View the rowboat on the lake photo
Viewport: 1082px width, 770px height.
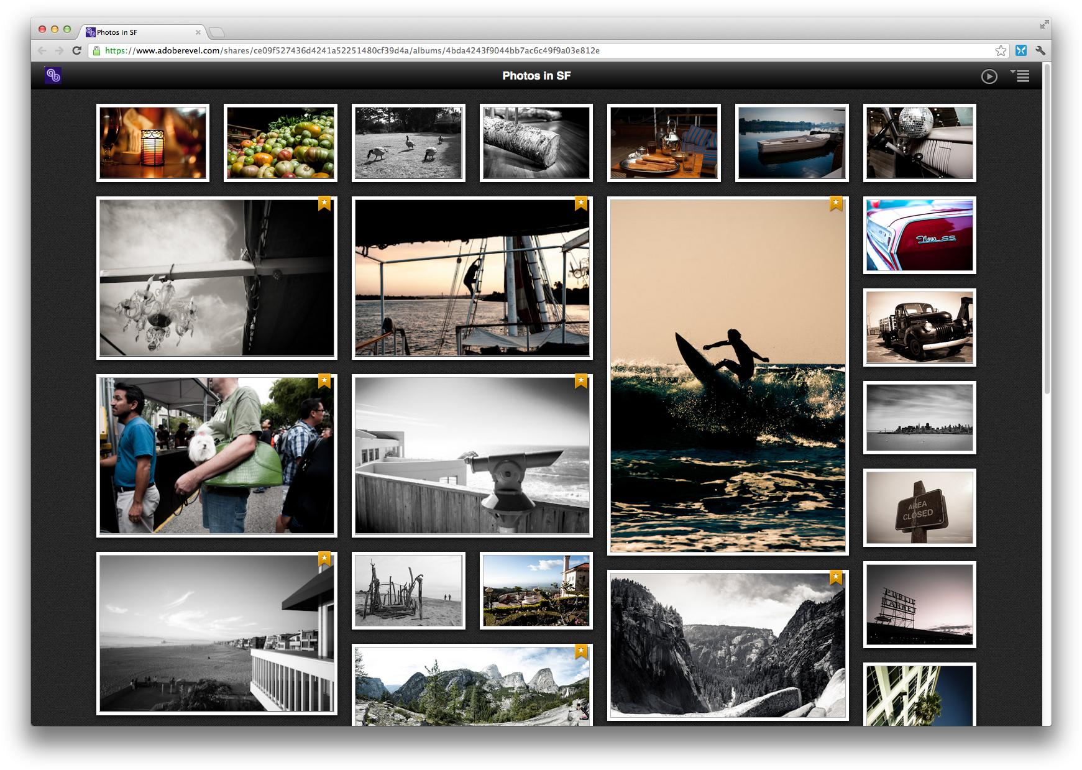pyautogui.click(x=792, y=142)
